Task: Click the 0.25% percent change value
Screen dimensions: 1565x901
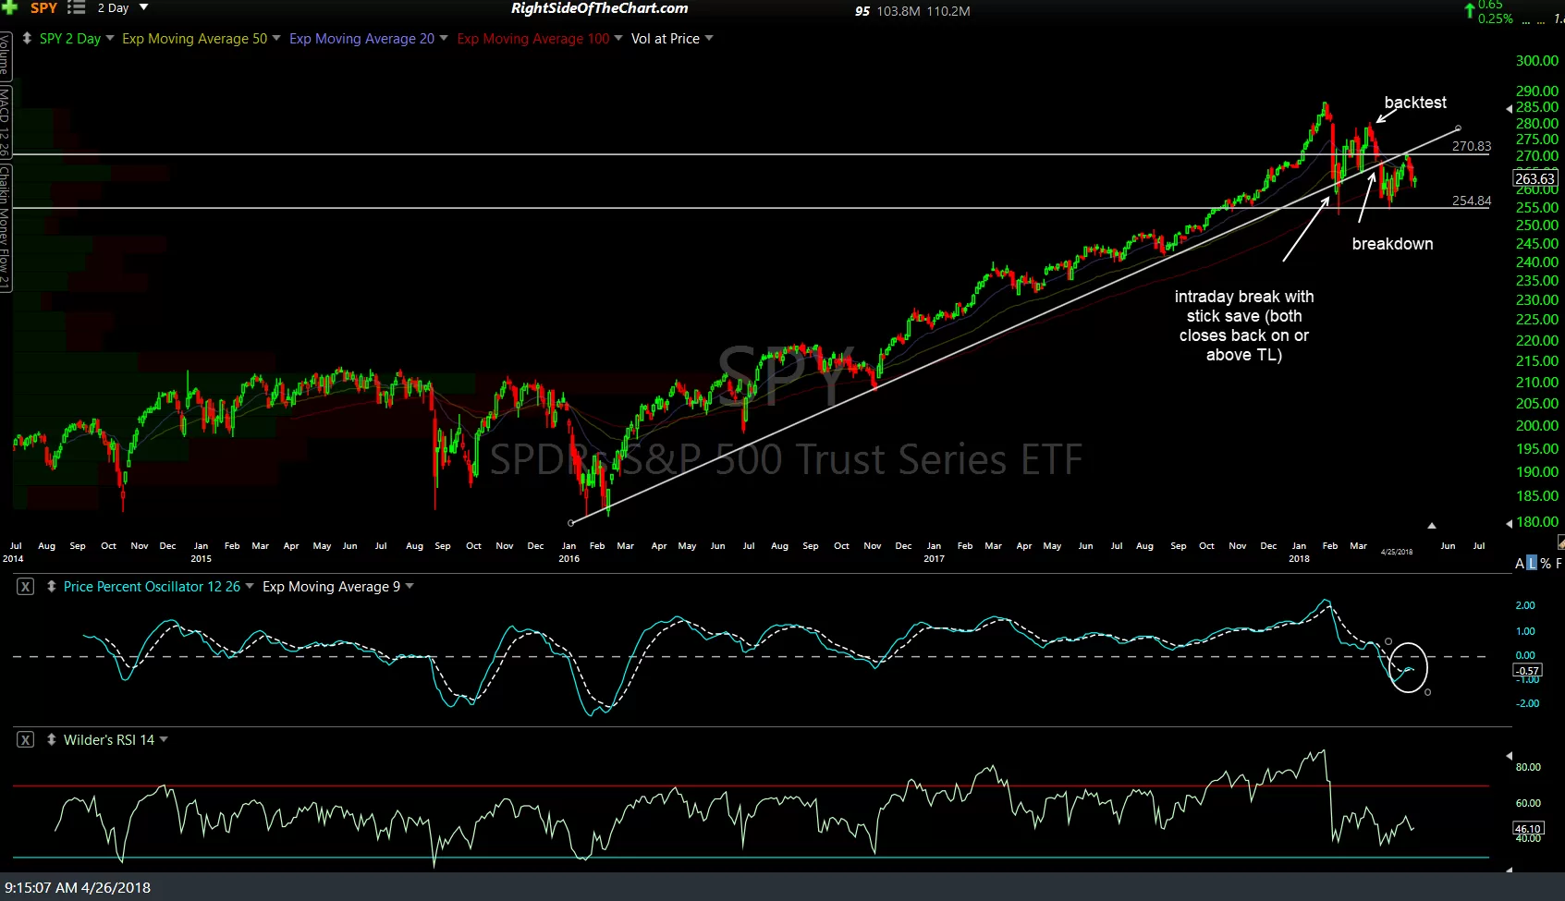Action: [1496, 18]
